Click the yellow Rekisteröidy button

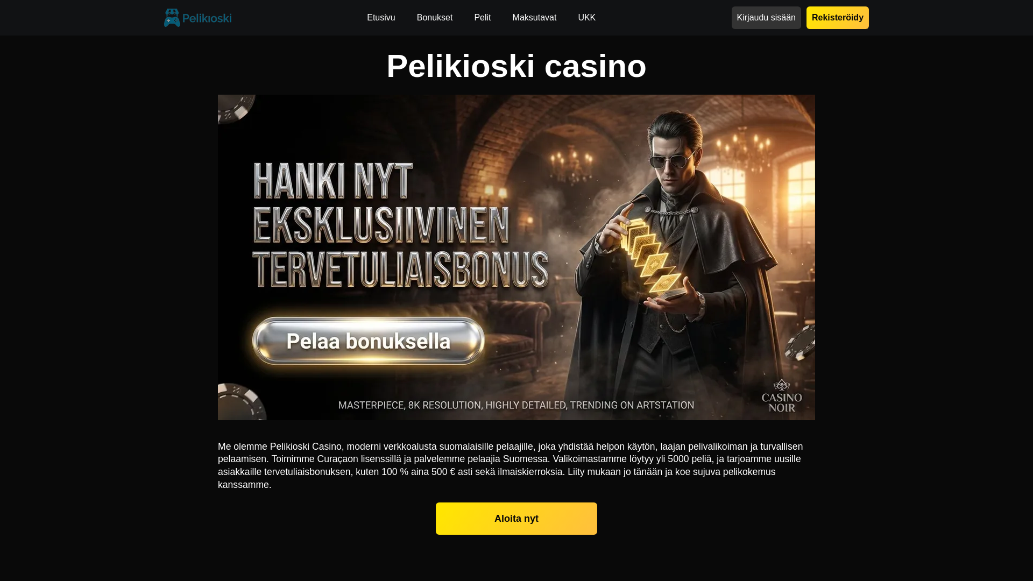click(838, 18)
